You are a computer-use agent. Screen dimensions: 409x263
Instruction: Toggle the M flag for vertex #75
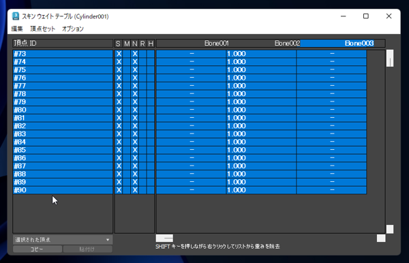[127, 70]
